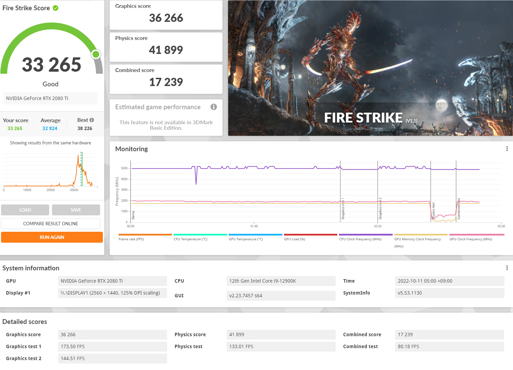Click the Your score value 33 265
The height and width of the screenshot is (370, 513).
[x=15, y=128]
